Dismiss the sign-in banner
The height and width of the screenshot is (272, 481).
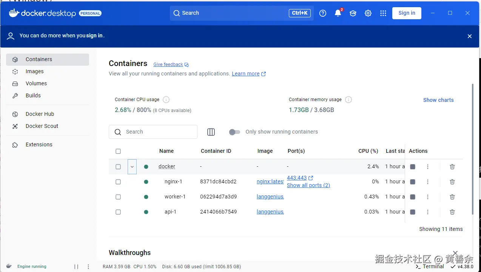tap(470, 36)
